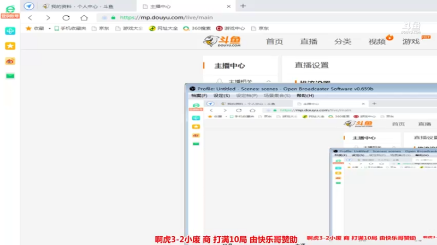Open the OBS 帮助(H) menu
The height and width of the screenshot is (245, 437).
305,96
